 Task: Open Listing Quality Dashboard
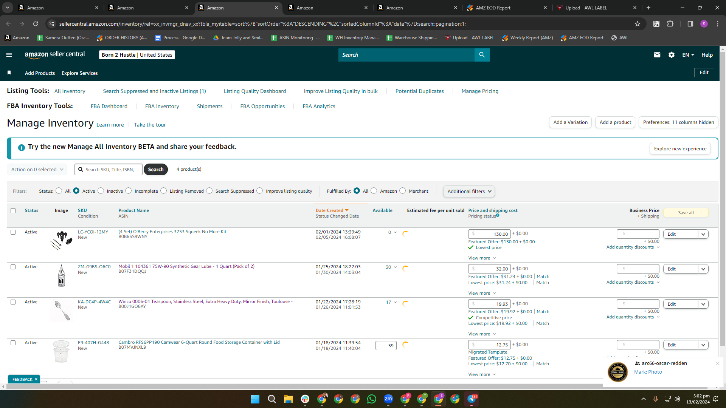[255, 91]
